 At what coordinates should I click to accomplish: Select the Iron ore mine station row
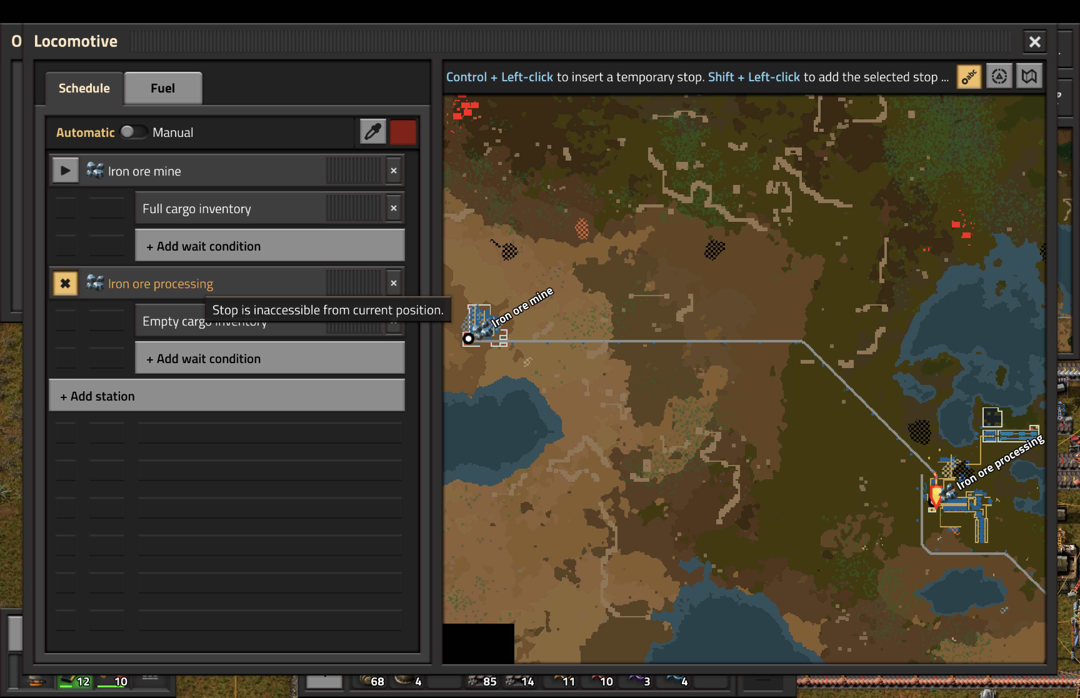pos(227,171)
